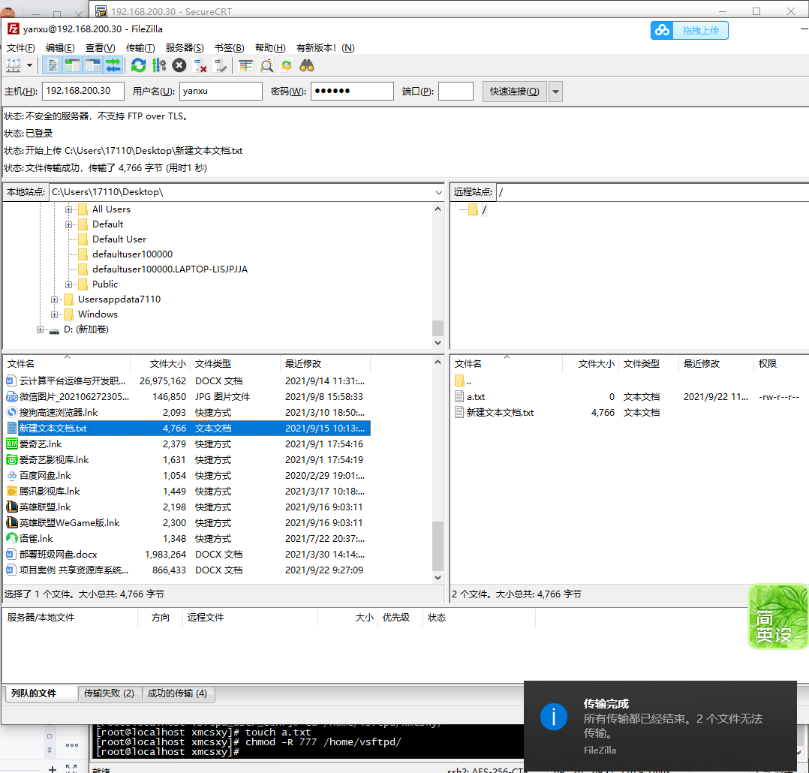Select the 腾讯影视库.lnk shortcut icon
Screen dimensions: 809x773
(x=12, y=492)
